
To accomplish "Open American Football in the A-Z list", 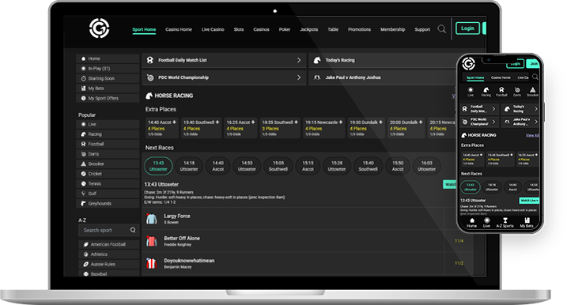I will (109, 244).
